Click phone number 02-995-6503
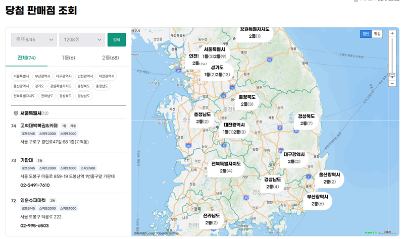The image size is (404, 239). [34, 225]
